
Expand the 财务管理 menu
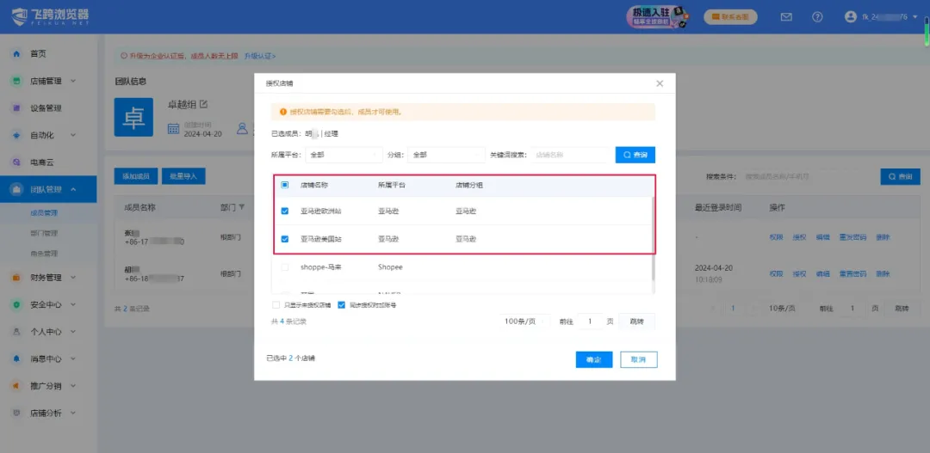point(73,277)
